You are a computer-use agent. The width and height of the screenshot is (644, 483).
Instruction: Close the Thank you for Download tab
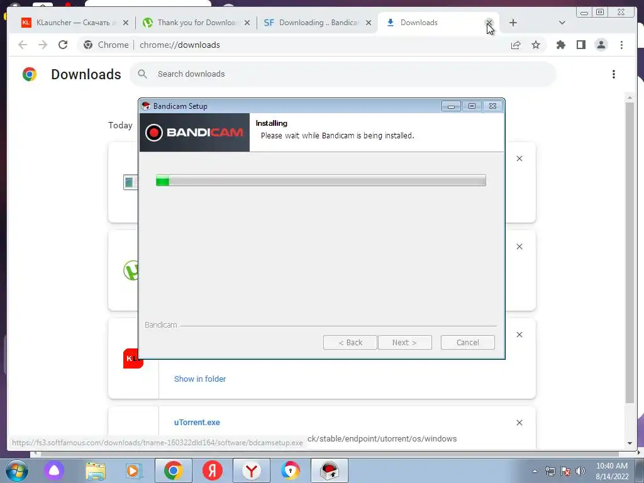(x=247, y=23)
